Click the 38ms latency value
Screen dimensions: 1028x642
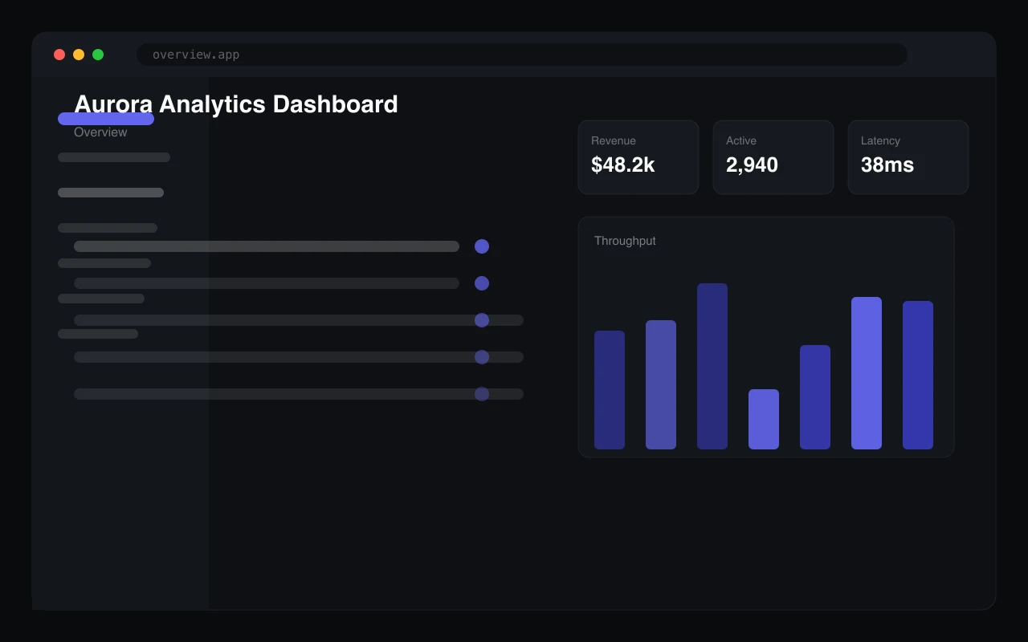pyautogui.click(x=887, y=165)
